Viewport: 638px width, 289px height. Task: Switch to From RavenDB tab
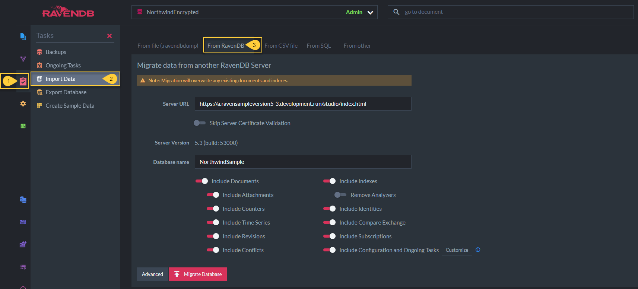[226, 45]
